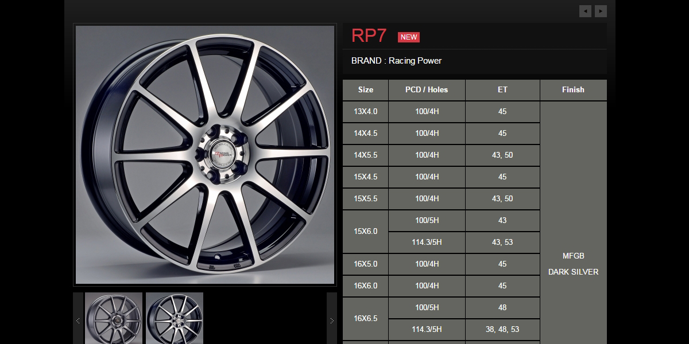Click ET value 45 in 16X6.0 row
This screenshot has width=689, height=344.
[x=502, y=286]
